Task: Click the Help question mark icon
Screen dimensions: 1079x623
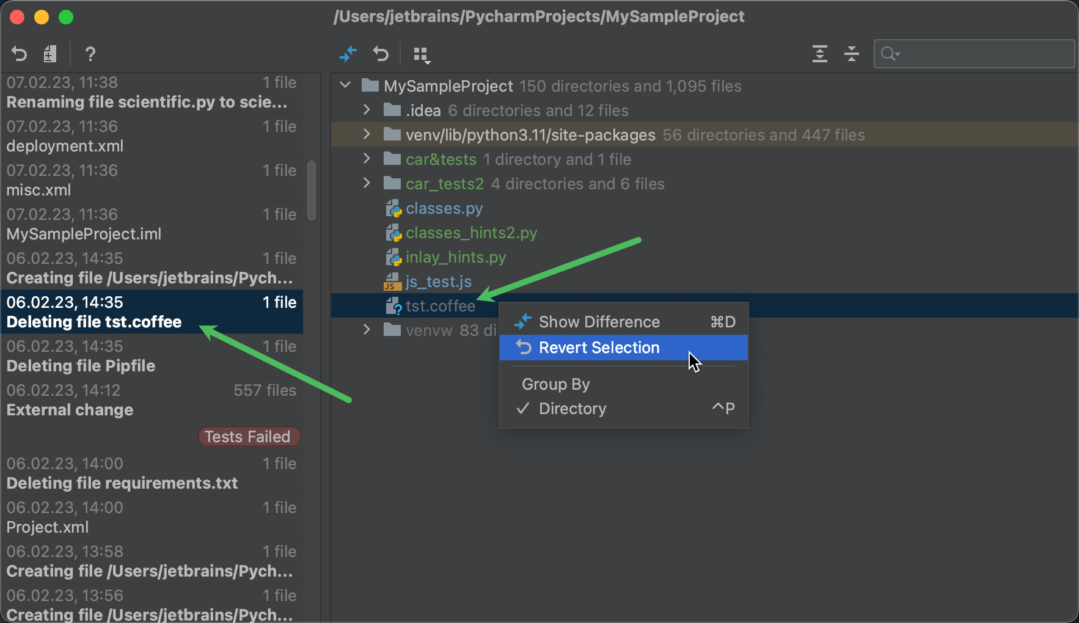Action: [90, 54]
